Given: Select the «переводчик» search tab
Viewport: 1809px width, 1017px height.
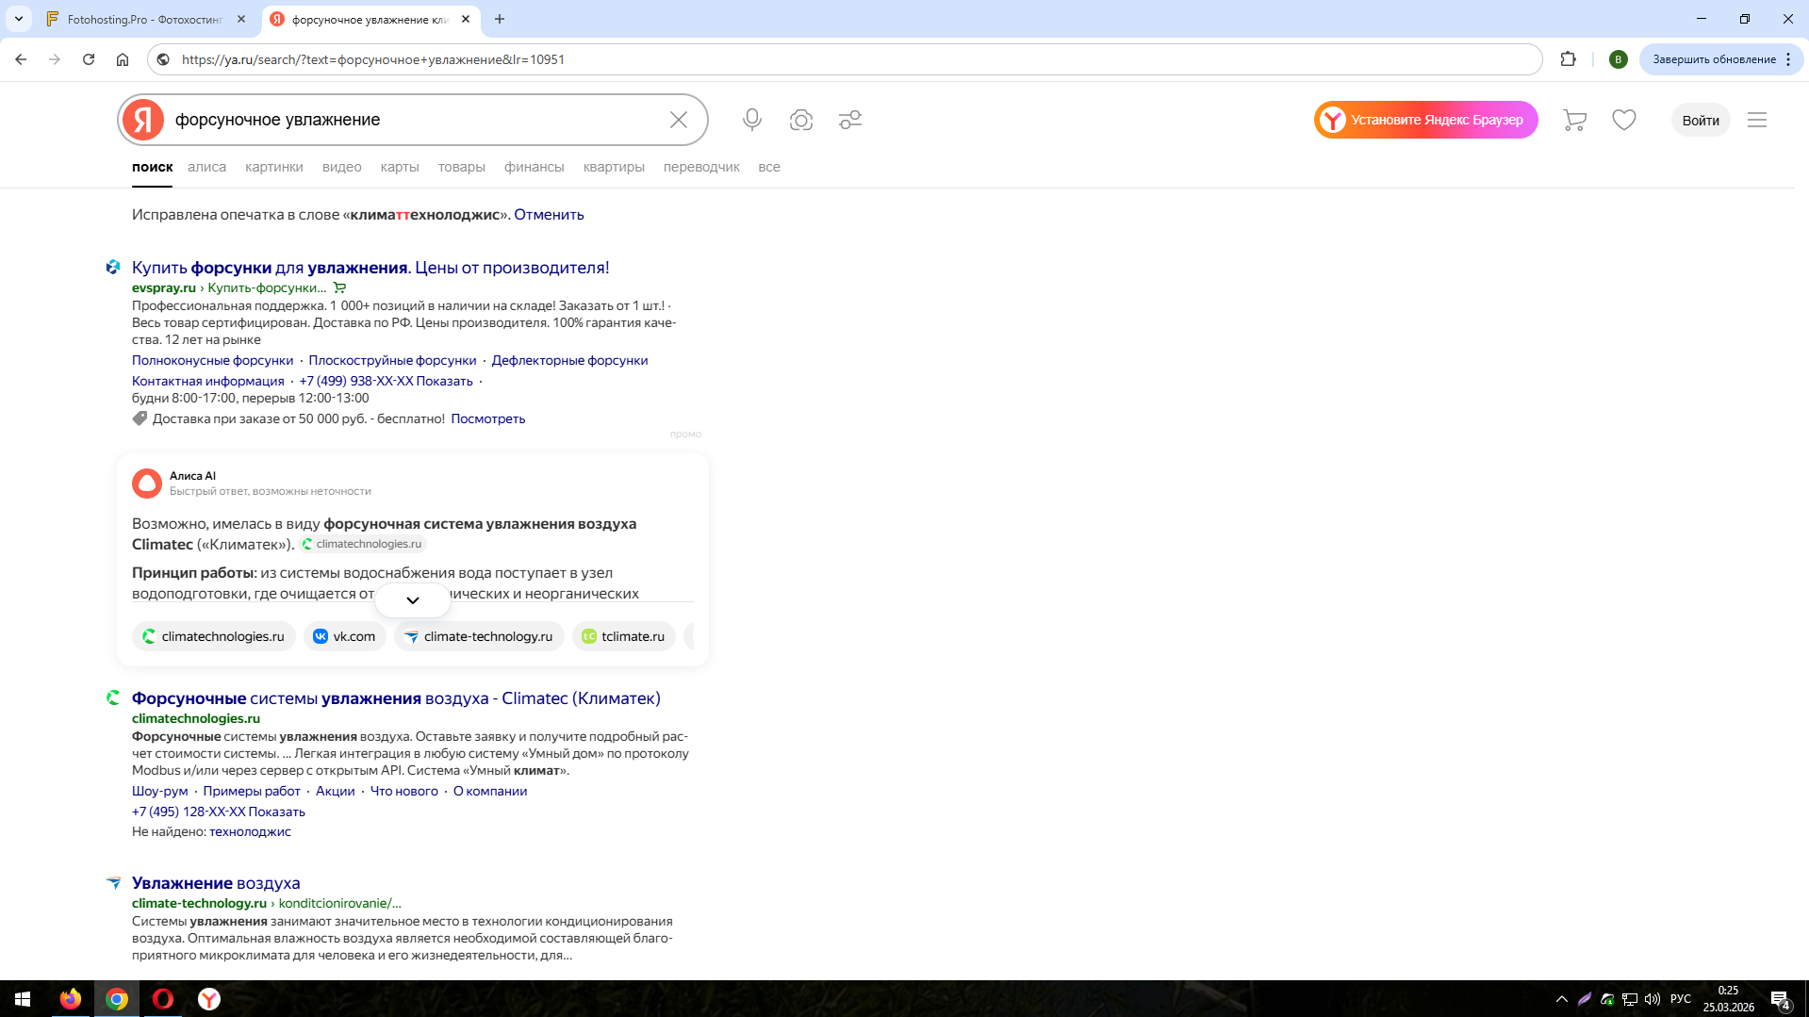Looking at the screenshot, I should pos(701,167).
